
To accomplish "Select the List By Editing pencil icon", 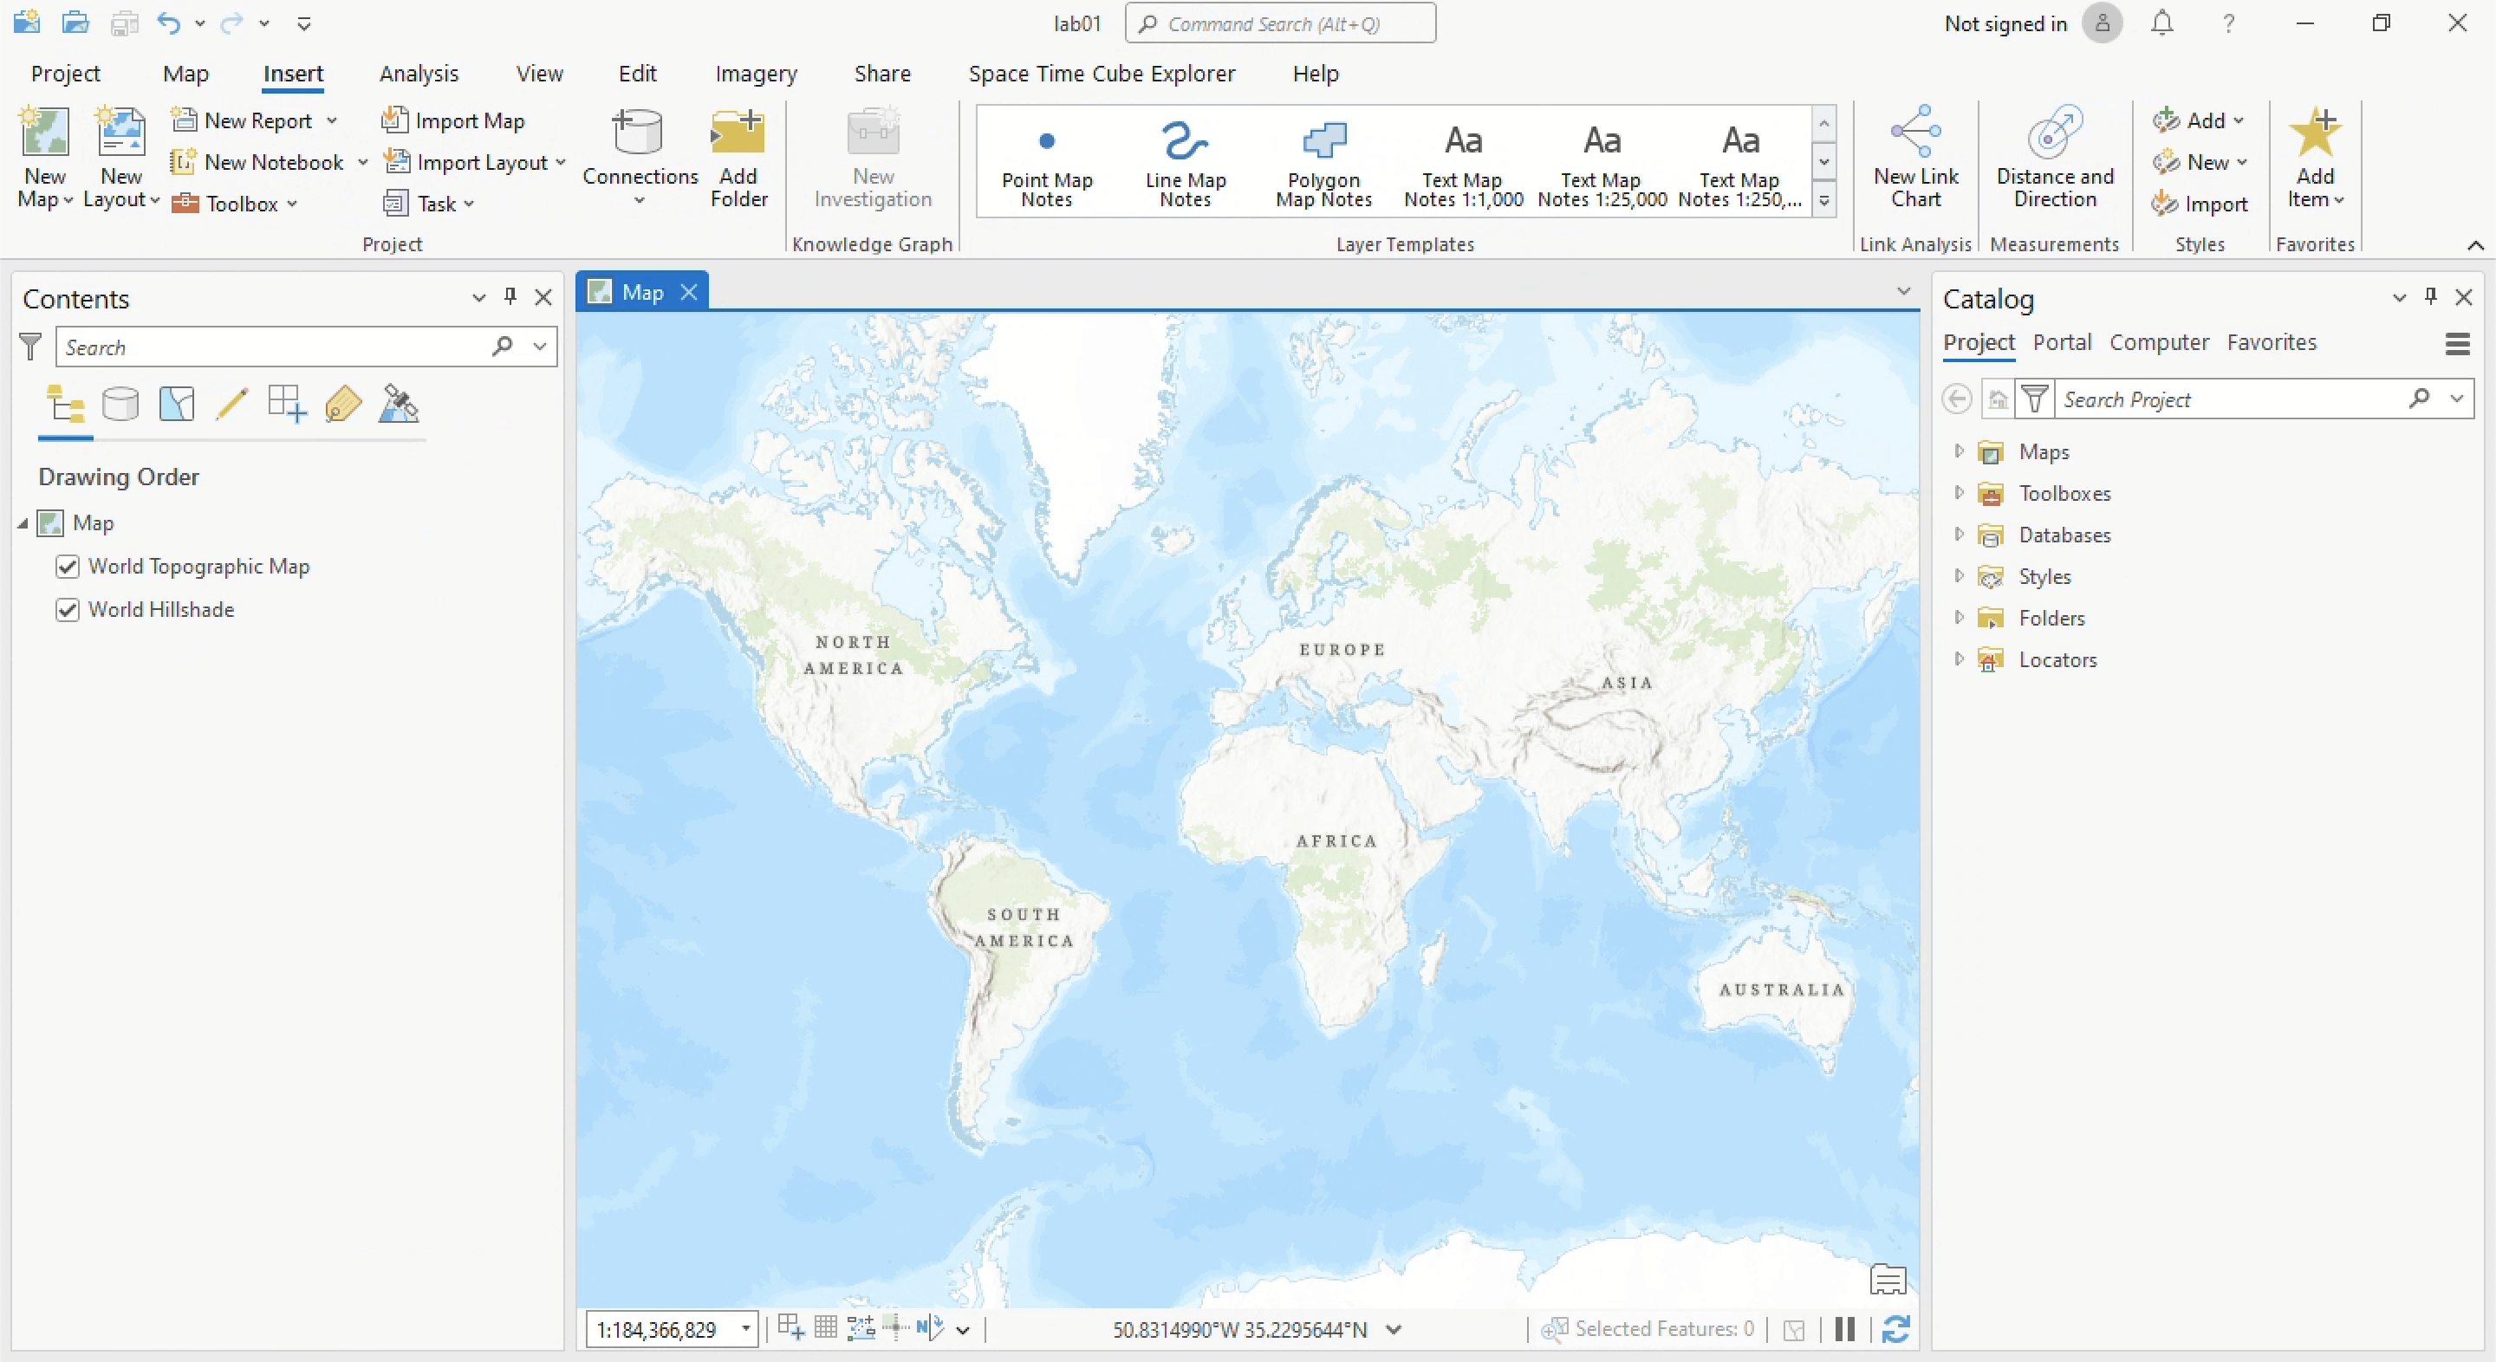I will 231,404.
